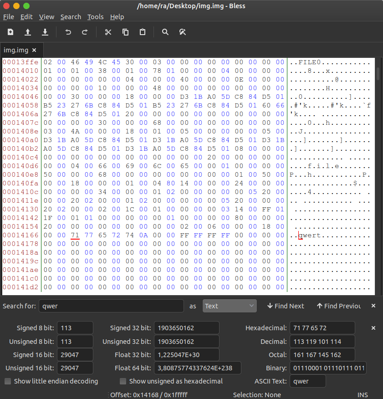Click the Offset status bar text

(x=149, y=395)
